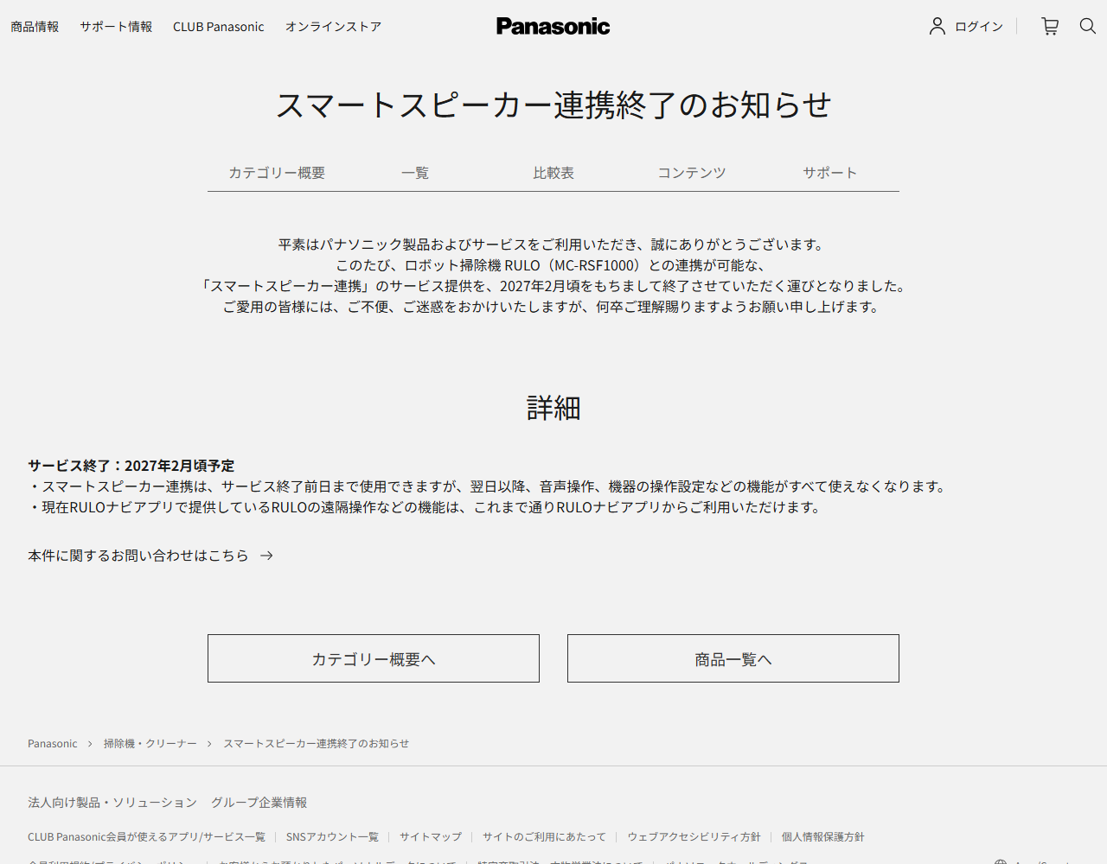Open site search with the magnifier icon
This screenshot has width=1107, height=864.
click(1088, 27)
